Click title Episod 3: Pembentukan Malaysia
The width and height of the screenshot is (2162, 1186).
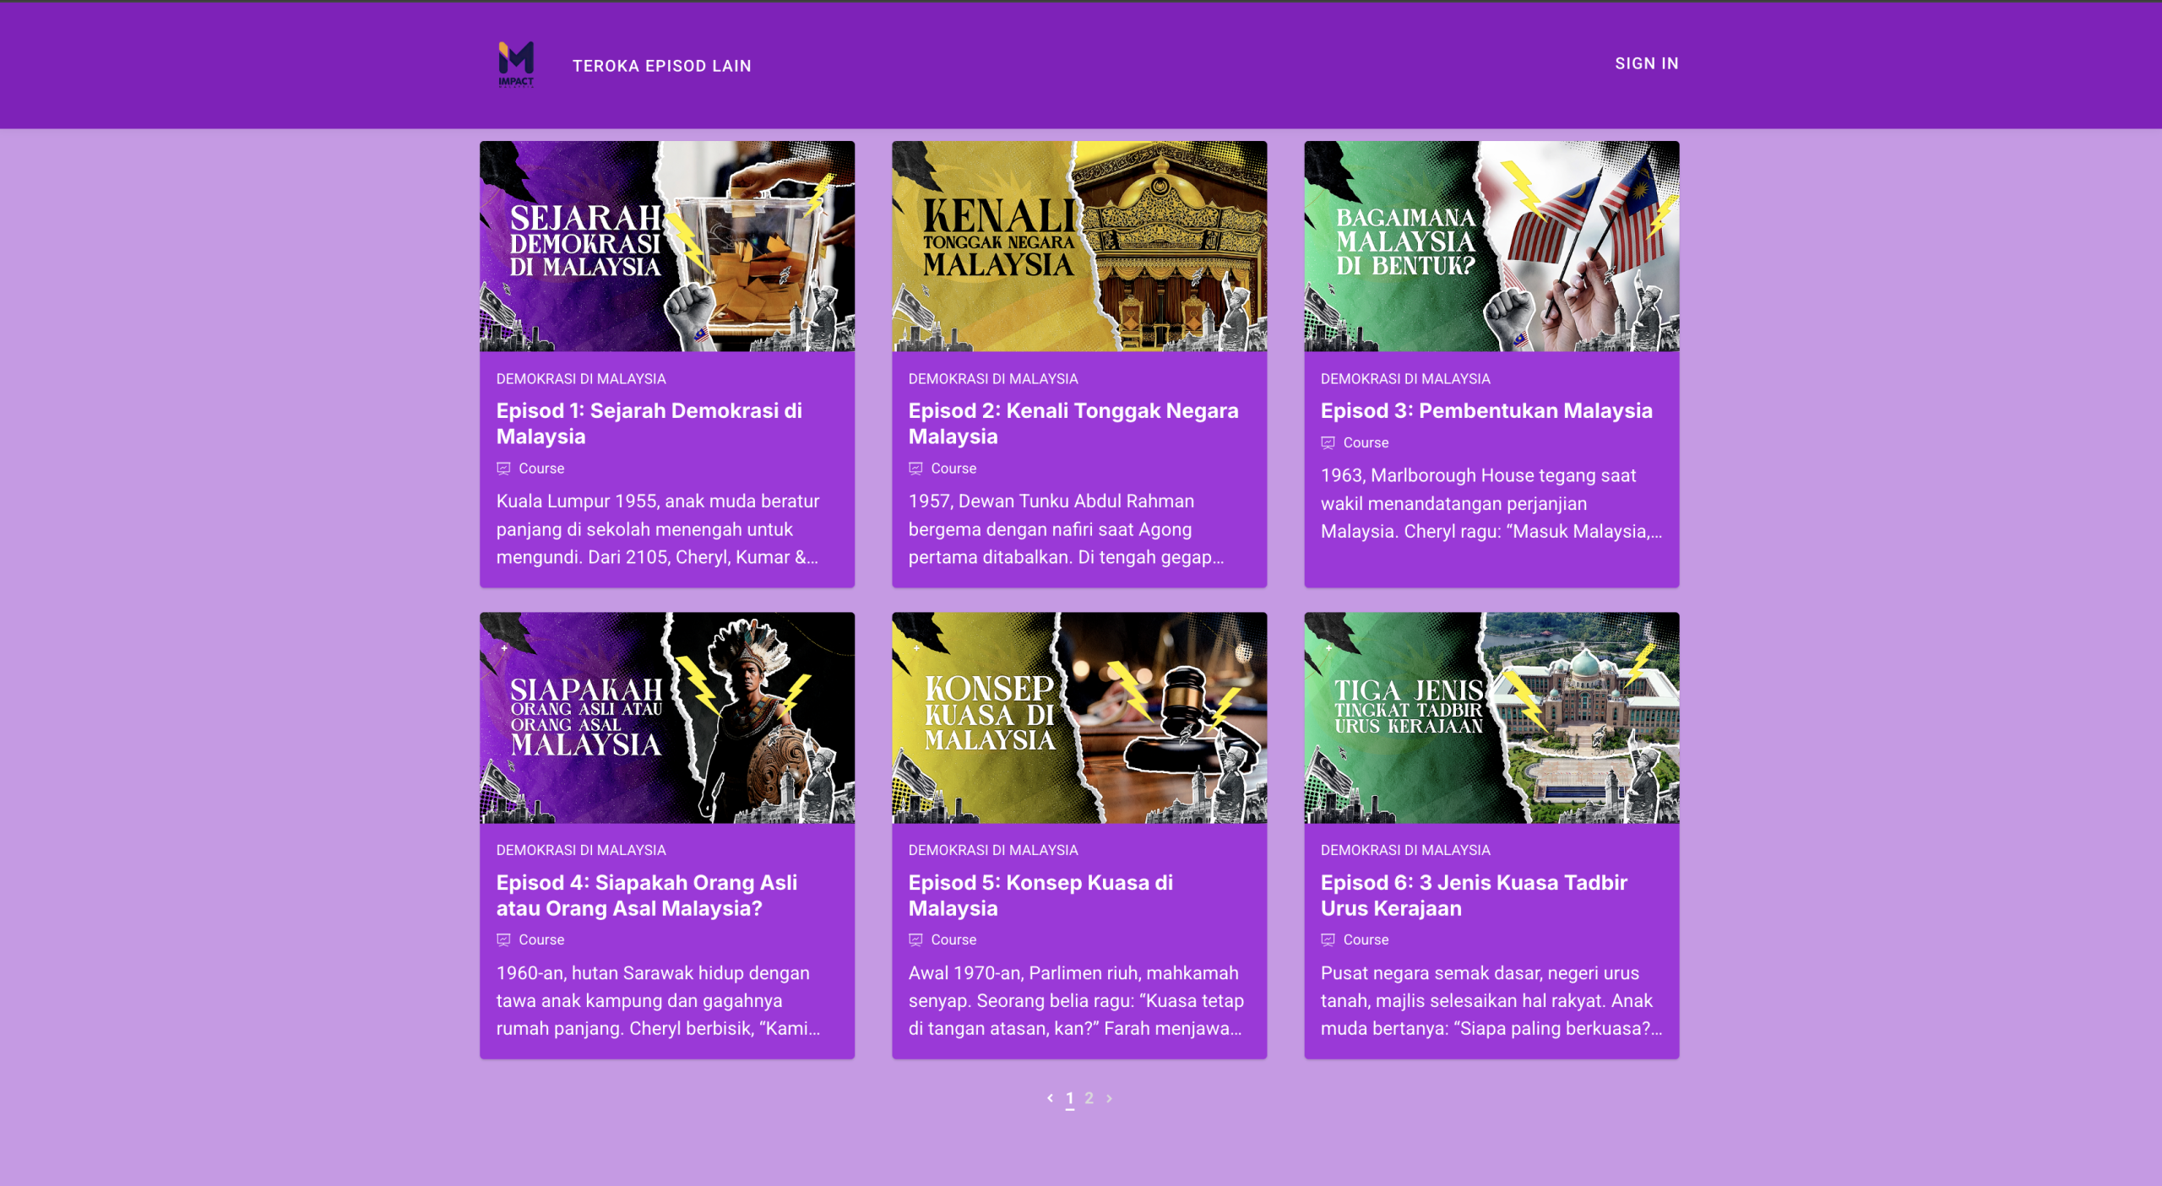[x=1486, y=410]
